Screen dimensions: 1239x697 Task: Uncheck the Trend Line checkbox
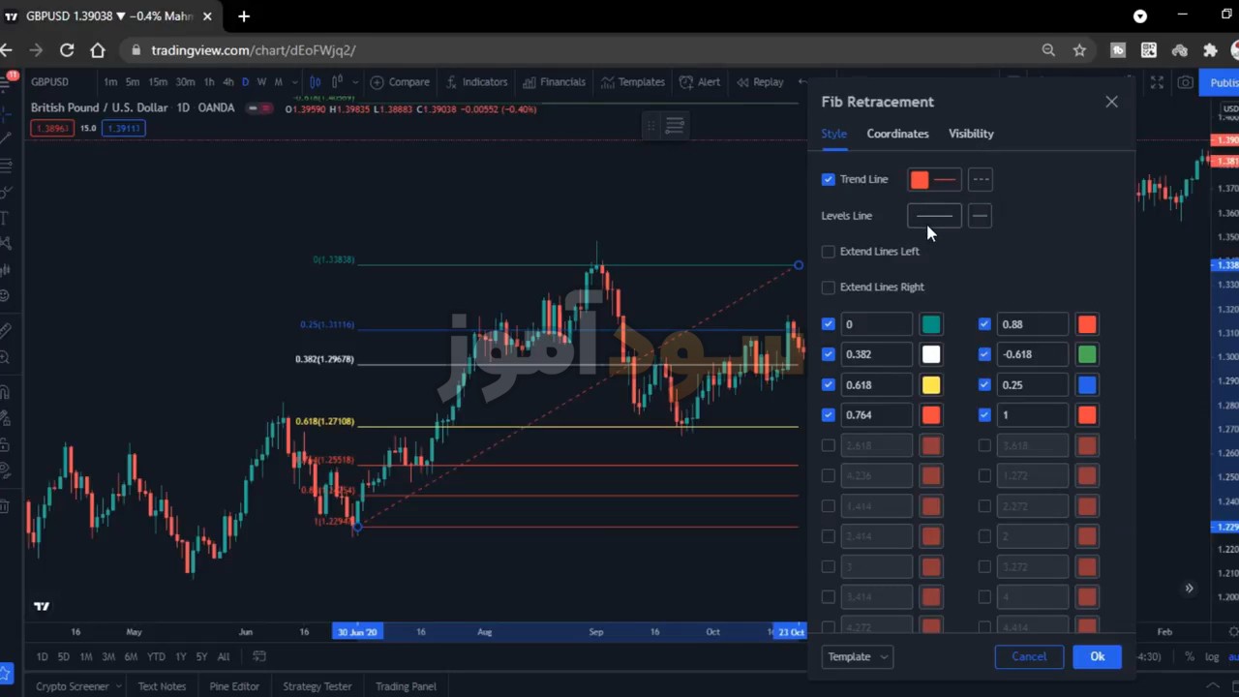(x=828, y=179)
